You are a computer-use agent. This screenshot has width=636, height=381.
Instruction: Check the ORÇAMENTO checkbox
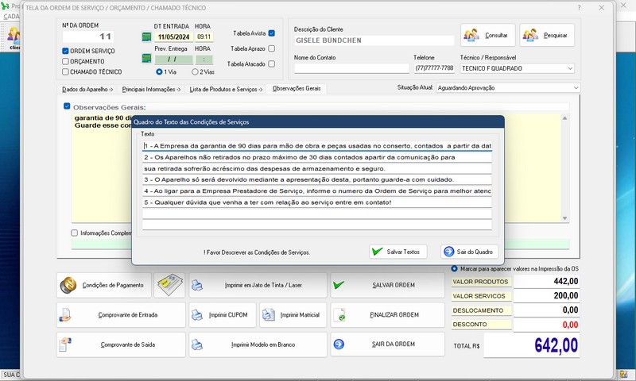click(x=65, y=62)
